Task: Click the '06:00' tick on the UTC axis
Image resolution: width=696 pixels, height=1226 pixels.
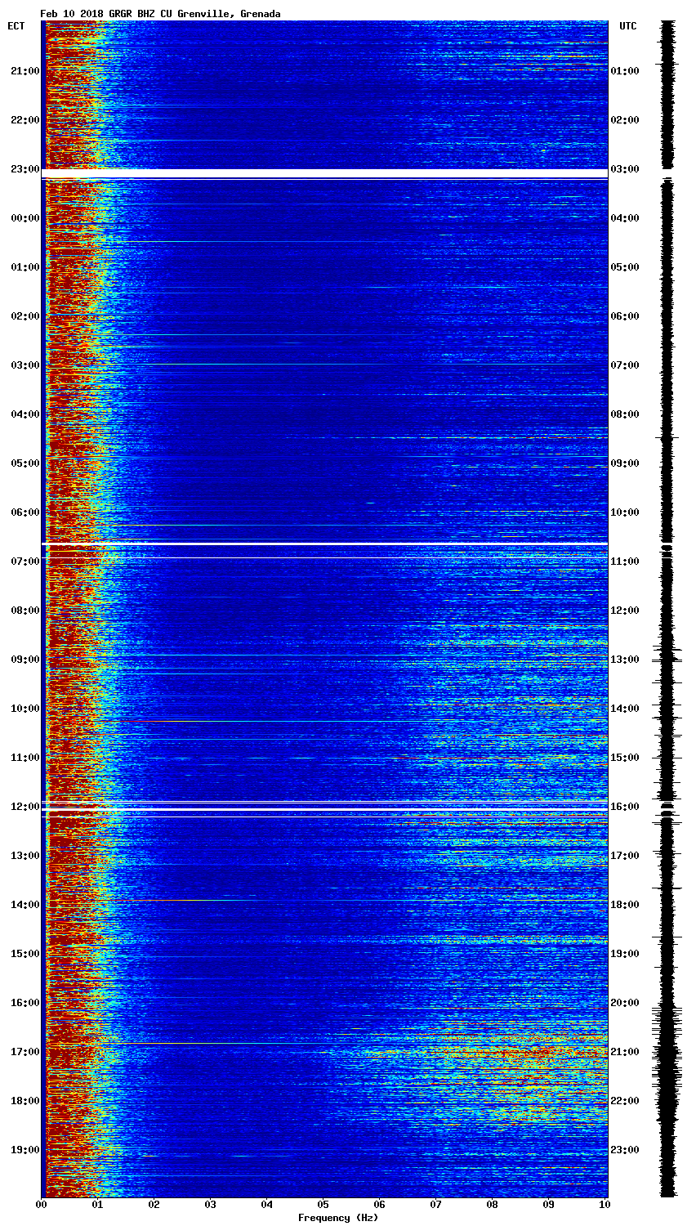Action: pos(625,316)
